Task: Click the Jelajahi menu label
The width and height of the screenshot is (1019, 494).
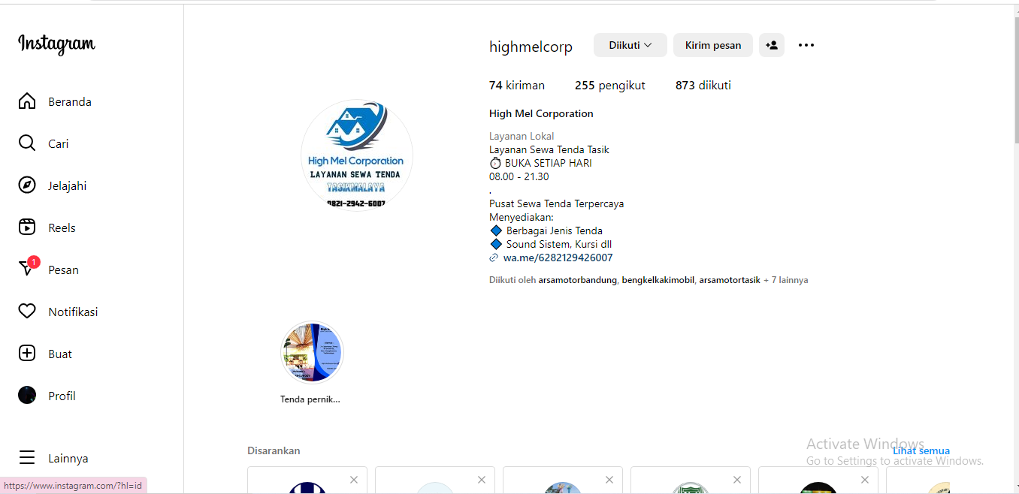Action: [68, 185]
